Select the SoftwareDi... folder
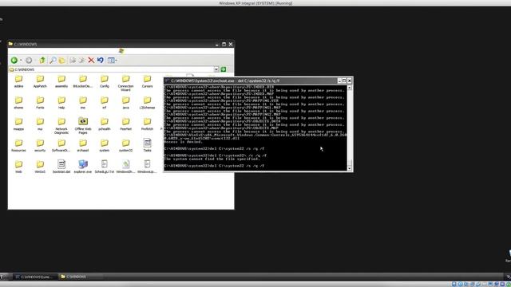This screenshot has height=287, width=511. 61,145
